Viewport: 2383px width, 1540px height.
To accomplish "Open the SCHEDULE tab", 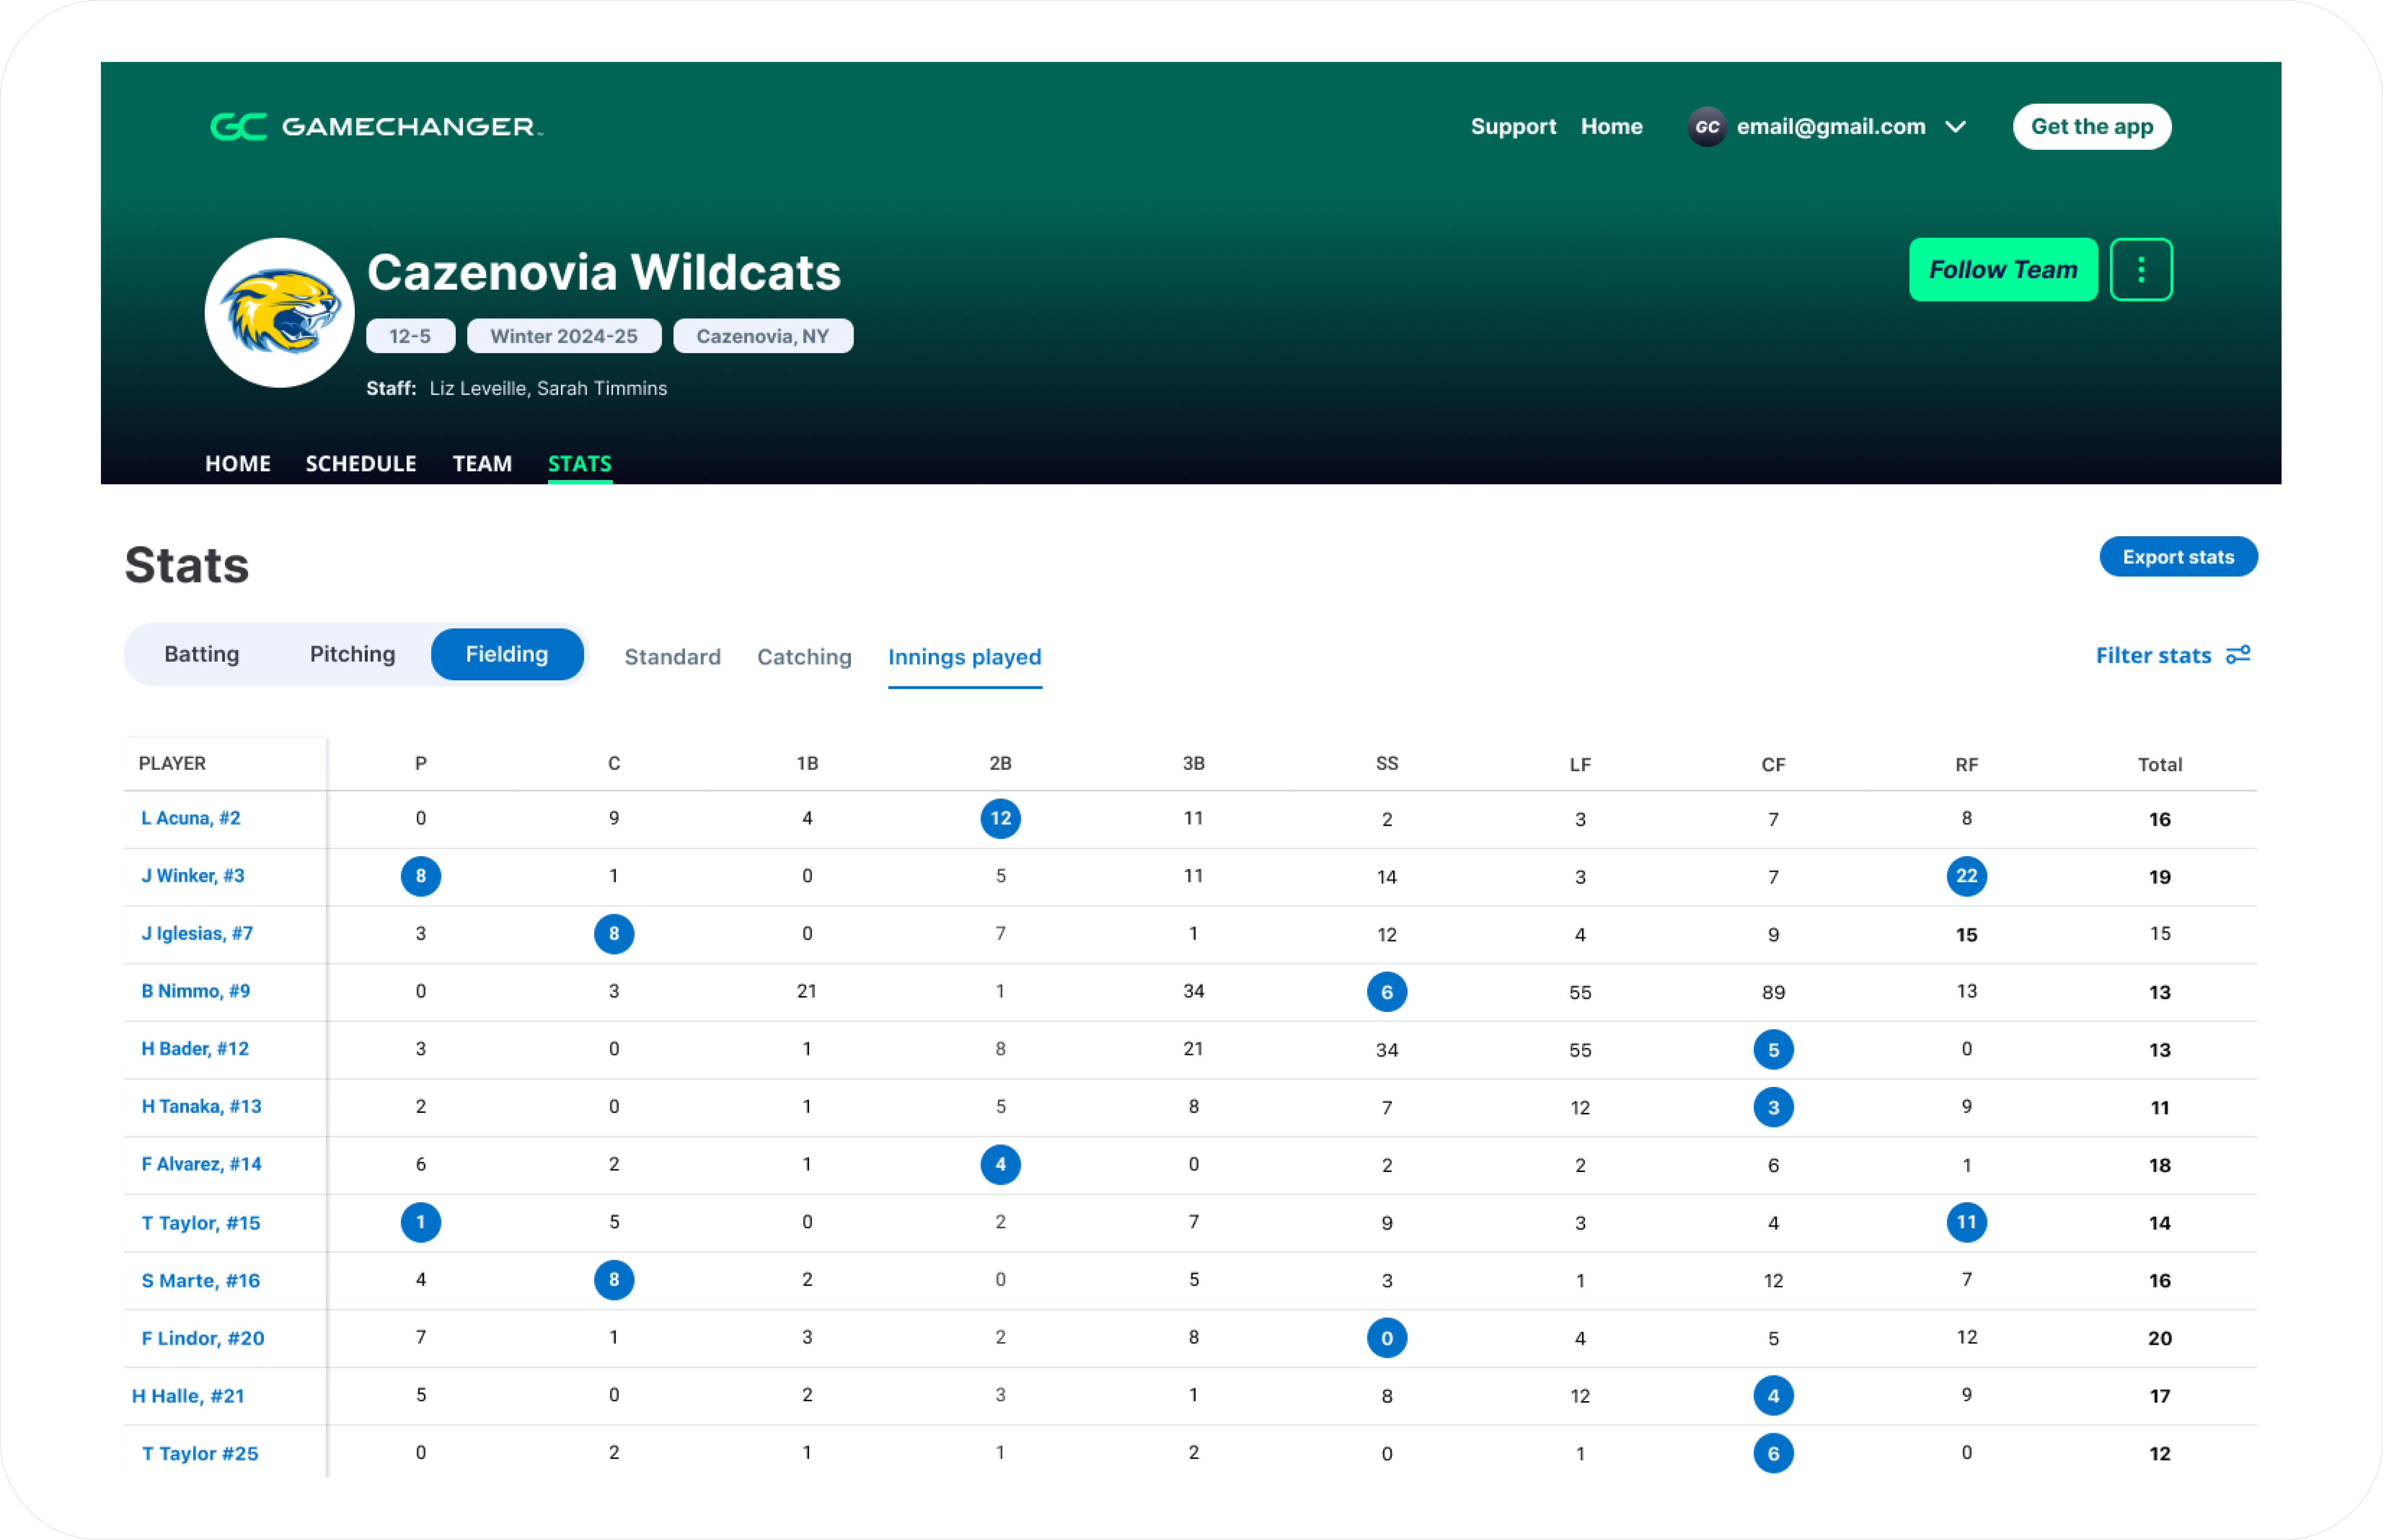I will click(361, 464).
